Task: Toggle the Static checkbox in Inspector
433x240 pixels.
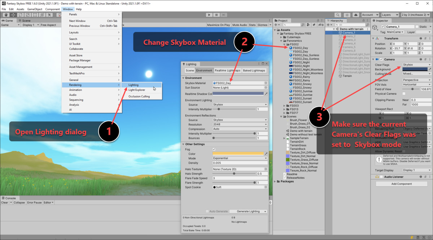Action: (417, 27)
